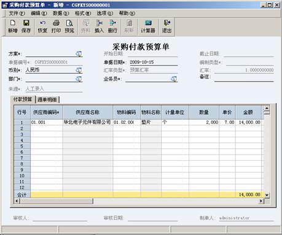Click the 退出 (Exit) toolbar icon
The image size is (282, 235).
coord(166,26)
